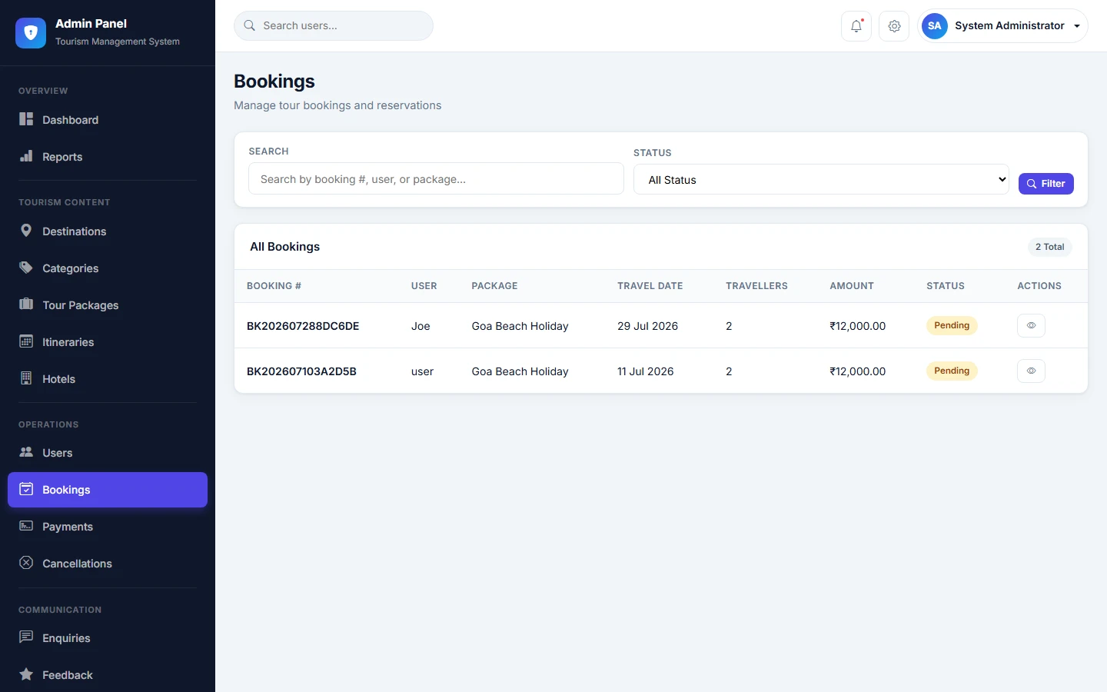Click the Enquiries chat icon
This screenshot has height=692, width=1107.
[x=26, y=637]
